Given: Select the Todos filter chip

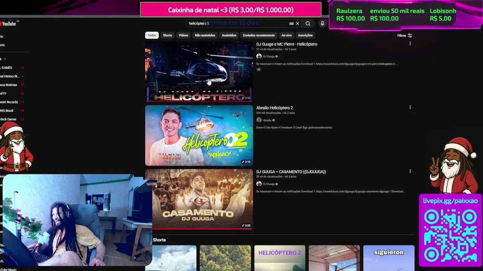Looking at the screenshot, I should click(152, 35).
